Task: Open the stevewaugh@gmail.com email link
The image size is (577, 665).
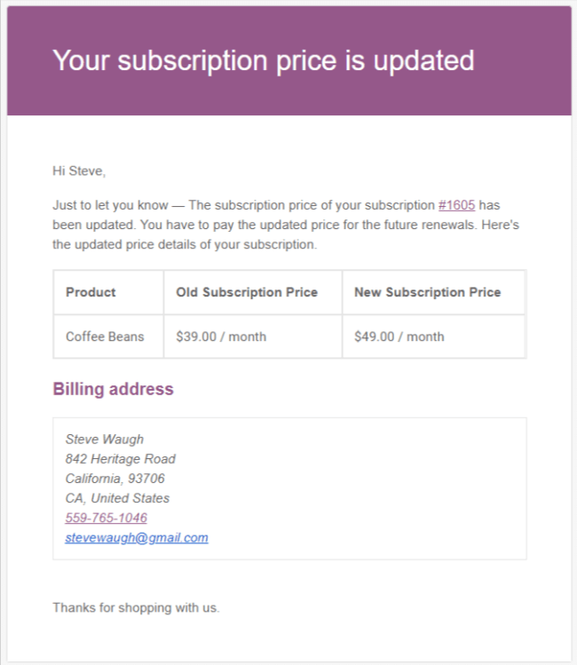Action: (137, 537)
